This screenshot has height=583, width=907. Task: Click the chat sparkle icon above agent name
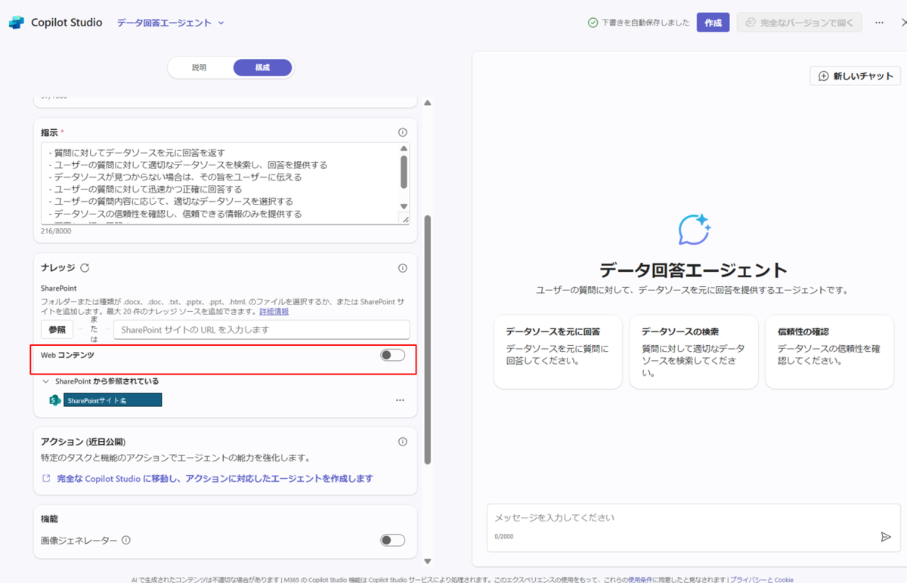tap(694, 230)
